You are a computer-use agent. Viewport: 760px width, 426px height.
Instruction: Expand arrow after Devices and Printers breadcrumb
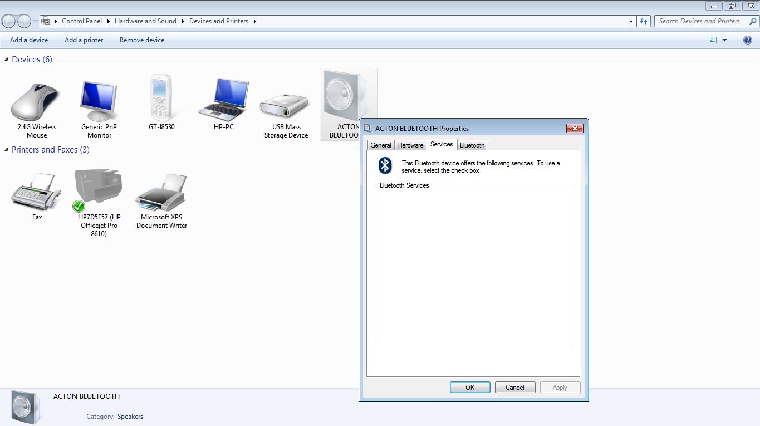coord(255,21)
